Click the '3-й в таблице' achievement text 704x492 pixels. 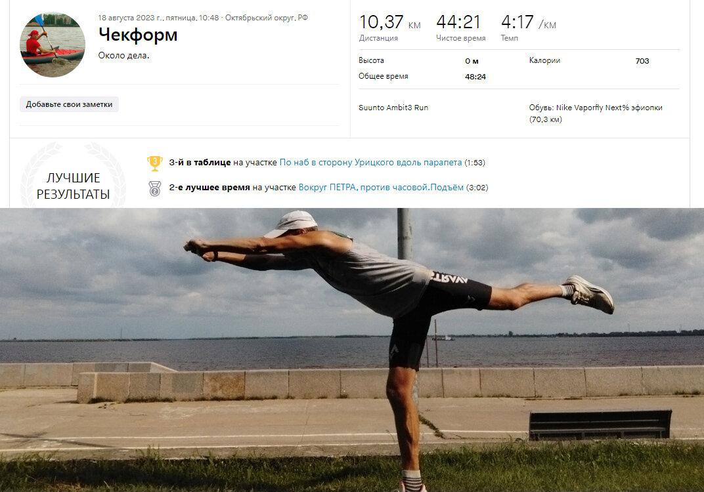[200, 162]
